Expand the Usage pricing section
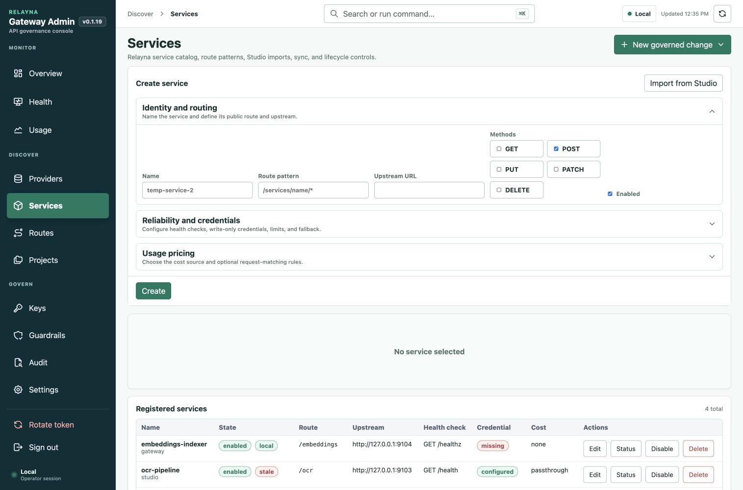The width and height of the screenshot is (743, 490). [x=712, y=257]
